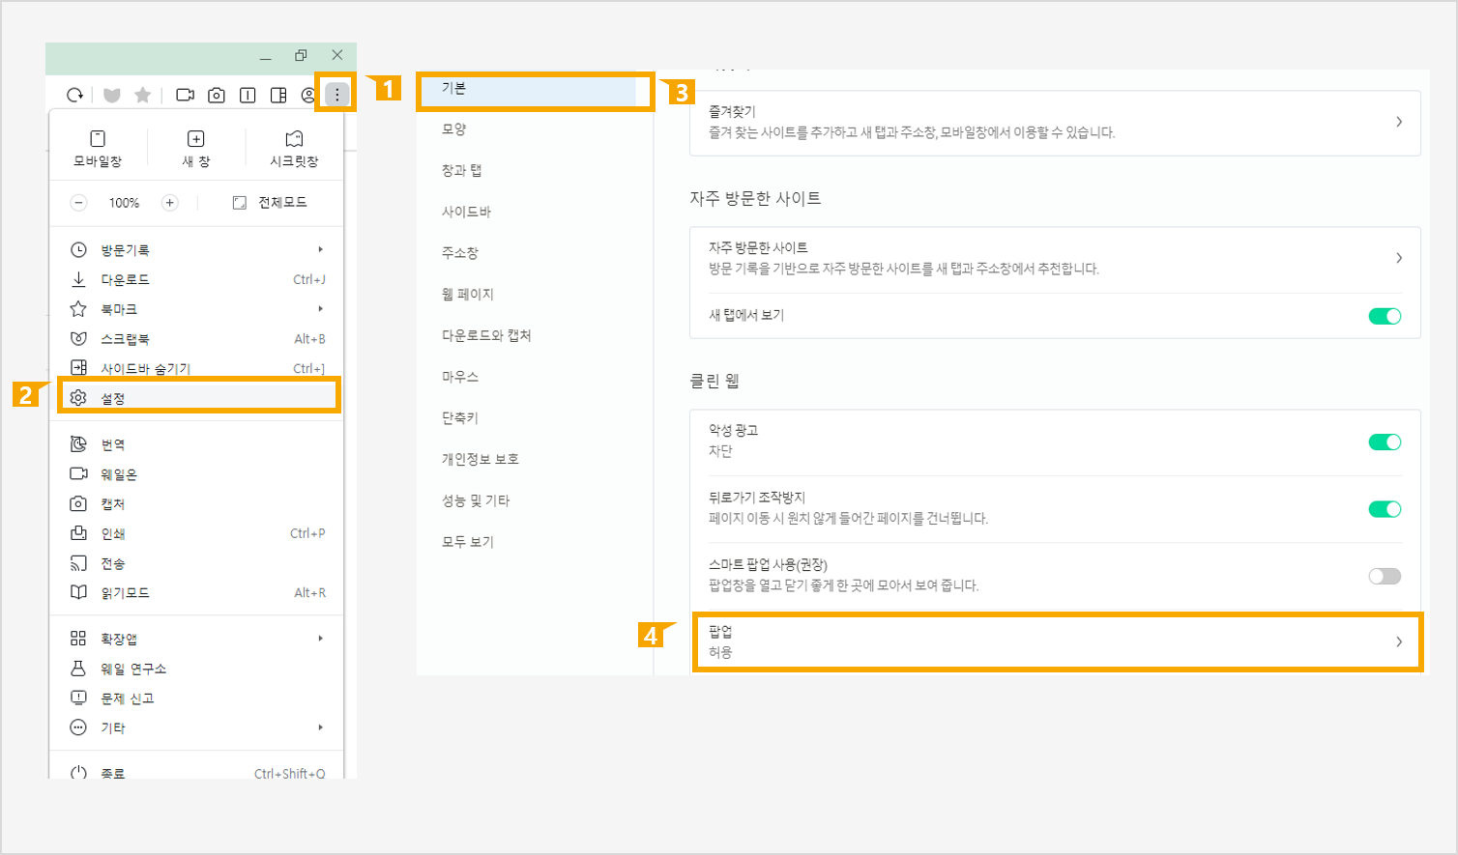Increase zoom with the plus button

pos(169,203)
